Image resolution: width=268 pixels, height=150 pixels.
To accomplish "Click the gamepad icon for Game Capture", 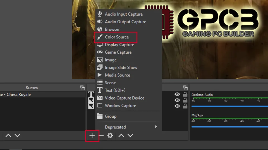I will point(100,52).
